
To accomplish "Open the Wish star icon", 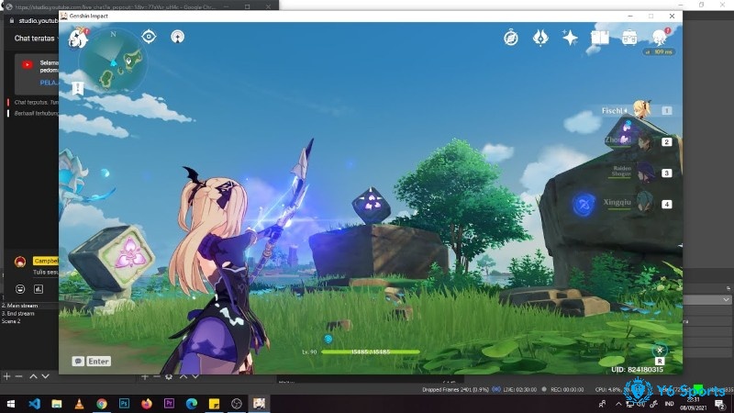I will pos(570,38).
